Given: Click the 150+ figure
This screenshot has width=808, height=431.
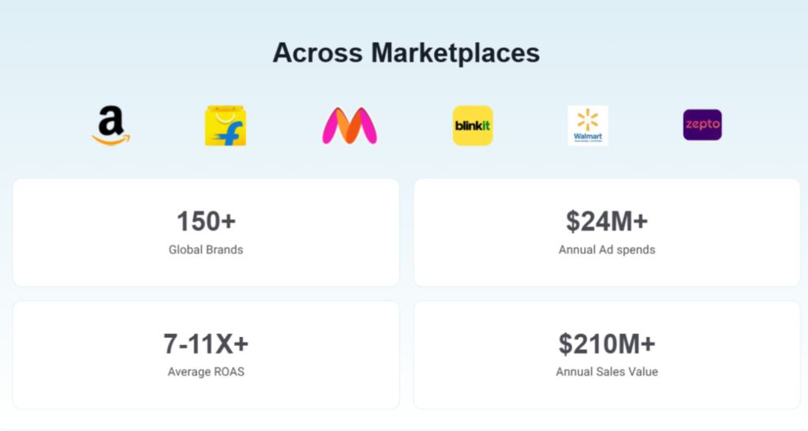Looking at the screenshot, I should (206, 222).
